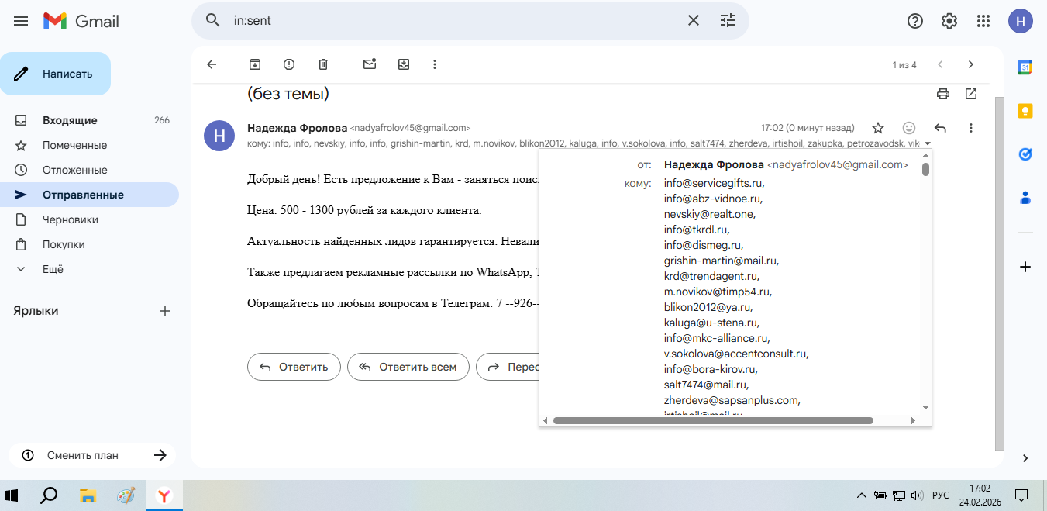This screenshot has height=511, width=1047.
Task: Star the message from Надежда Фролова
Action: point(878,128)
